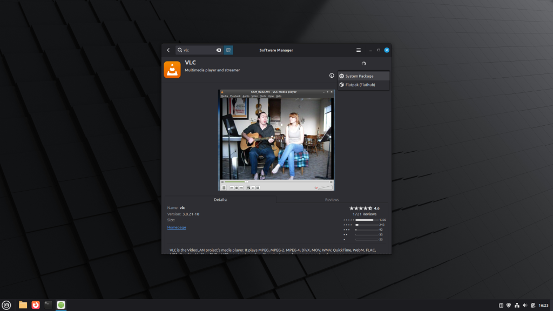Open the Terminal from the taskbar

49,305
